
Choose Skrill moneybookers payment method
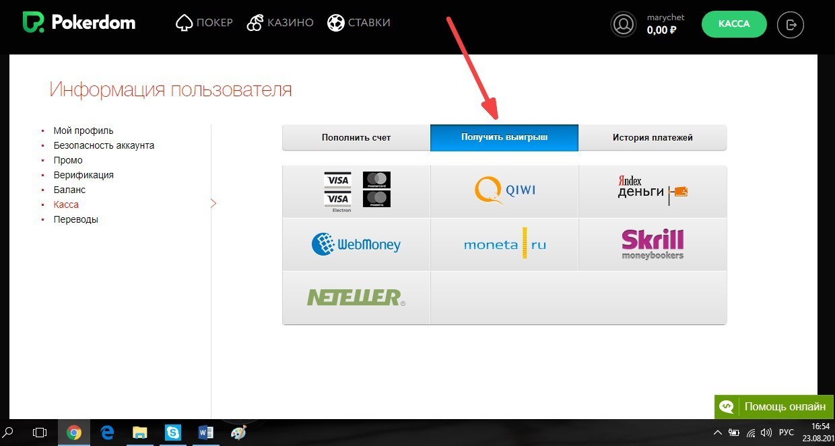click(652, 244)
